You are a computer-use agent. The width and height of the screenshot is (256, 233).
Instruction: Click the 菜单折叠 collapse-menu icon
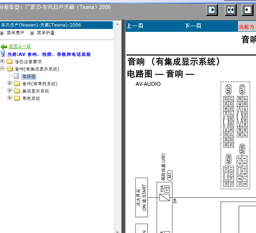[x=32, y=33]
